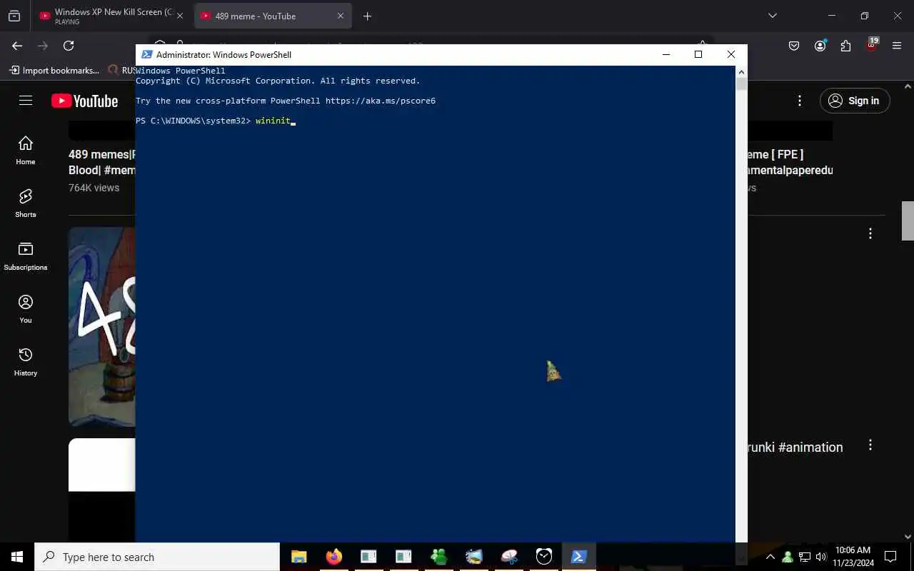Click the YouTube Sign in button
The height and width of the screenshot is (571, 914).
coord(855,101)
